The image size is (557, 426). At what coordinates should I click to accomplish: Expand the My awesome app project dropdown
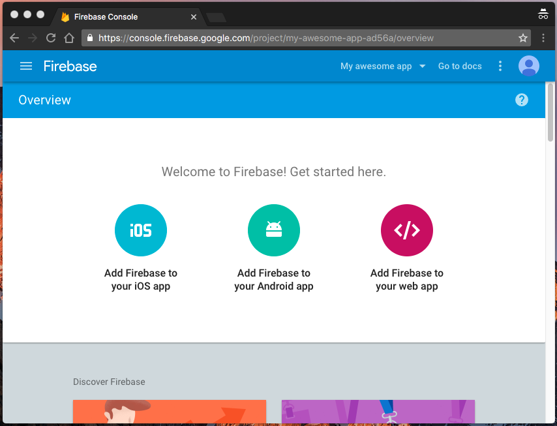coord(383,66)
